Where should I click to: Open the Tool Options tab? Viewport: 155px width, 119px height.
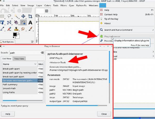(x=7, y=42)
